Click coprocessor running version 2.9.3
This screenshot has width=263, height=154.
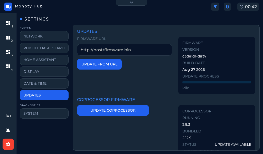[x=186, y=124]
